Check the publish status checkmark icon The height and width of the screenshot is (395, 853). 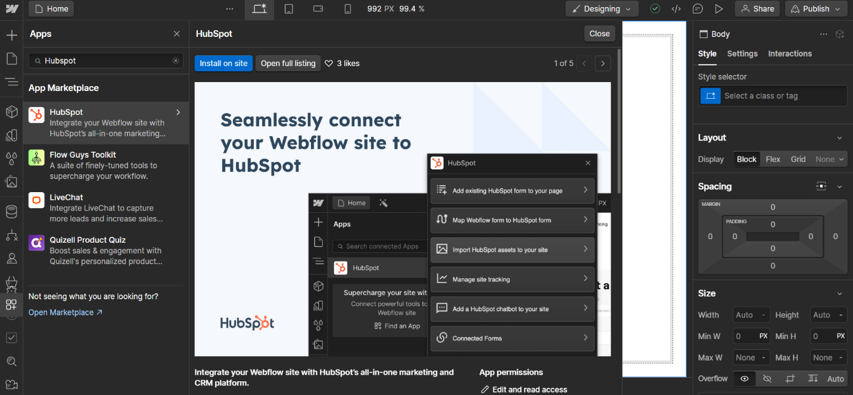coord(655,9)
